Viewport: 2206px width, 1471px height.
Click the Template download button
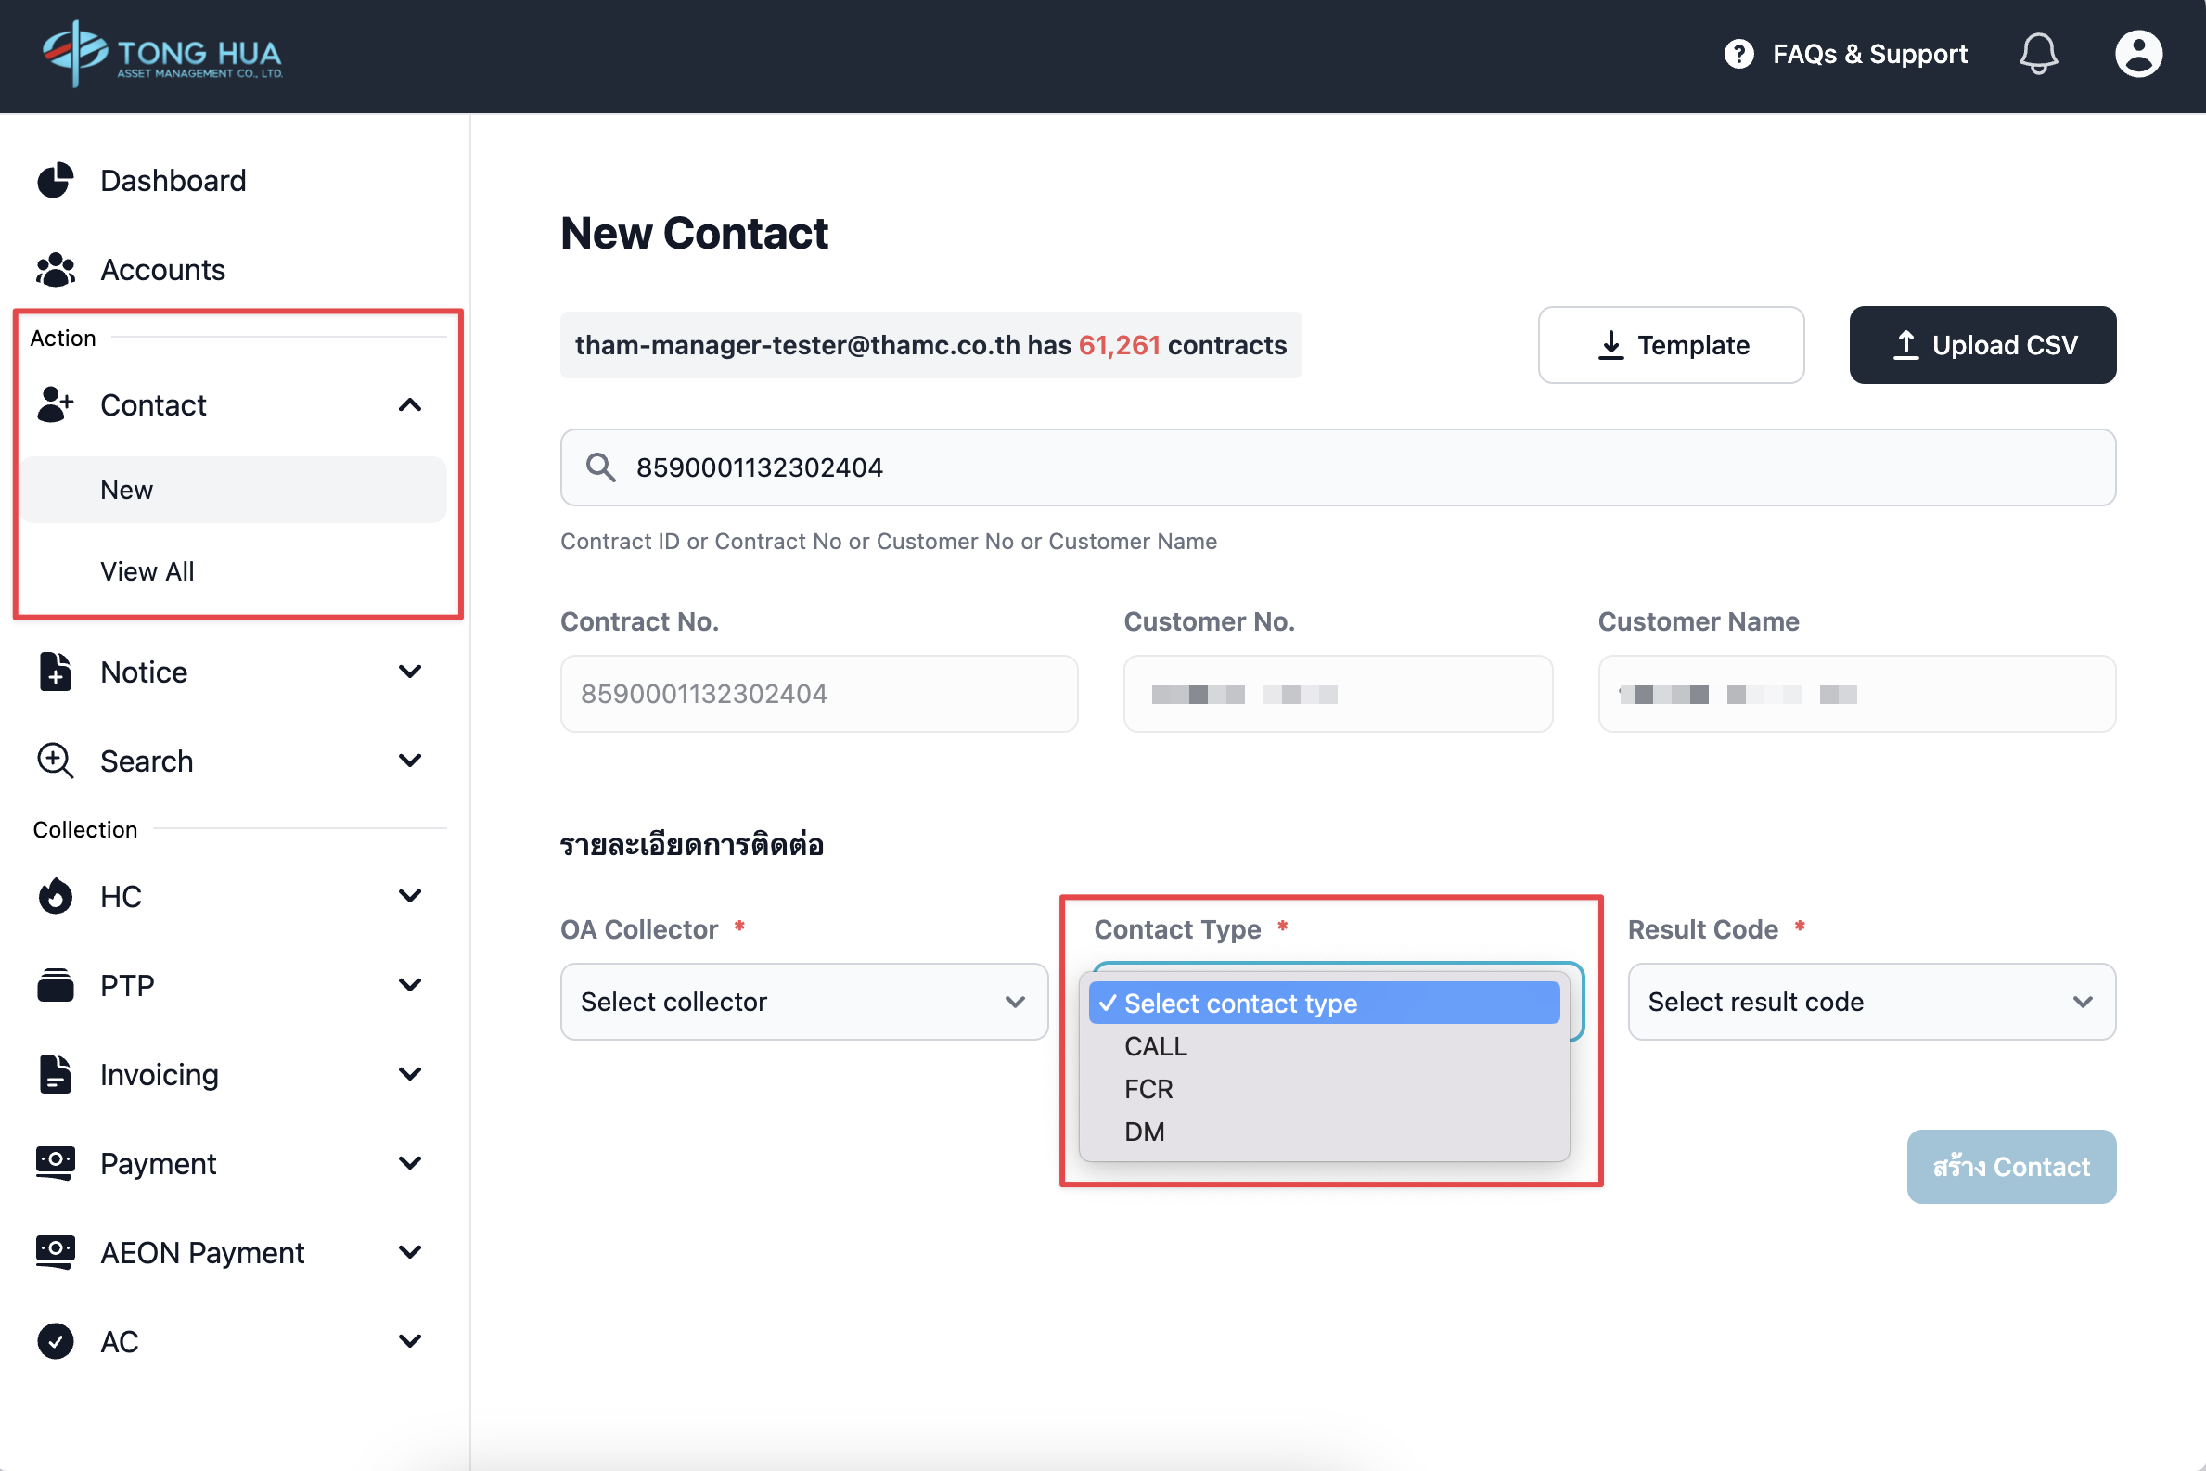[1670, 345]
